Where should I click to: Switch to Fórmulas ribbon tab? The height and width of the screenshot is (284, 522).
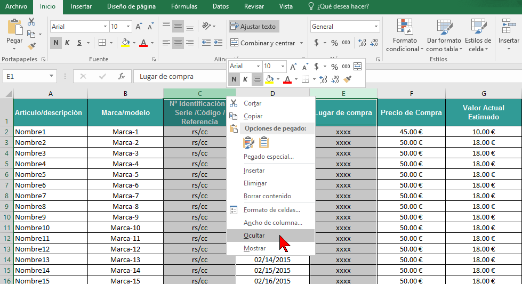(184, 6)
